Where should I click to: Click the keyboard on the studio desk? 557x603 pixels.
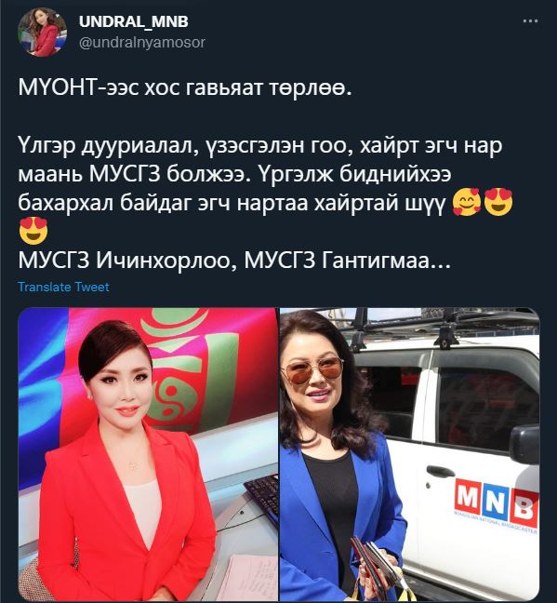[x=262, y=497]
